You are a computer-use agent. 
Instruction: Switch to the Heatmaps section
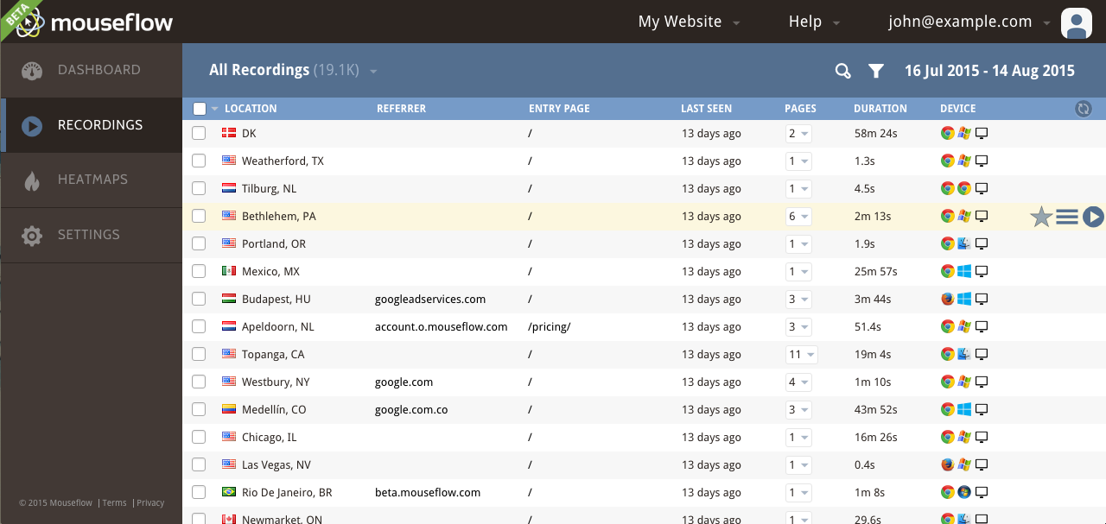[91, 180]
